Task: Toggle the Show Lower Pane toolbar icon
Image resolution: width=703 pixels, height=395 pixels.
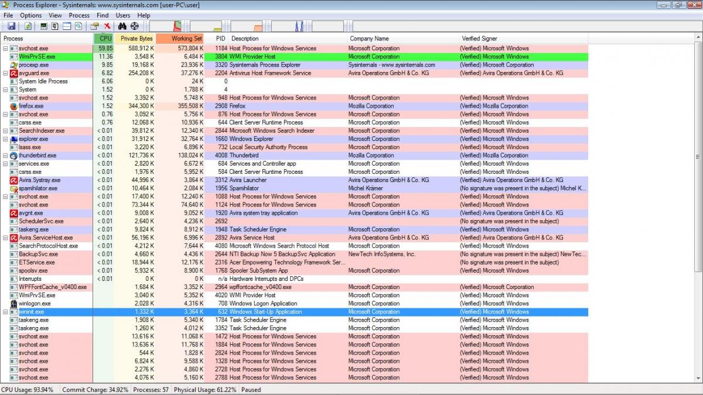Action: pyautogui.click(x=67, y=26)
